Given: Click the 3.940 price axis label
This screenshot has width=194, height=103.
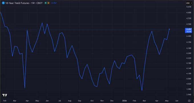Looking at the screenshot, I should coord(189,94).
